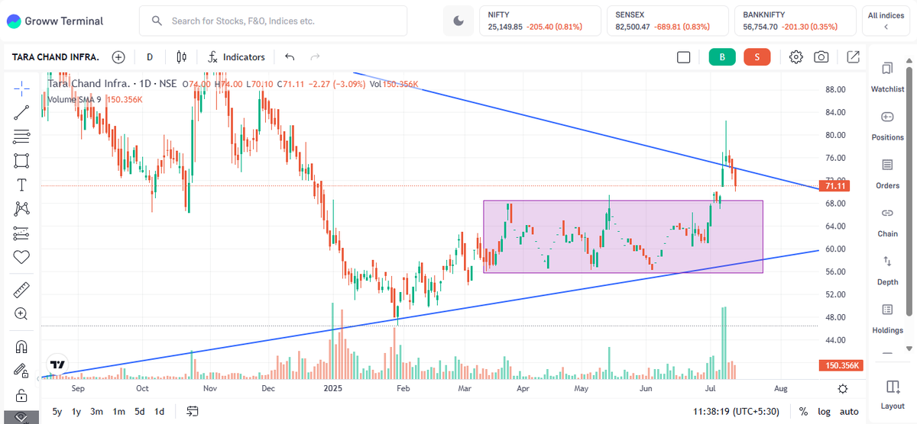Open the Orders sidebar panel
917x424 pixels.
click(x=887, y=174)
